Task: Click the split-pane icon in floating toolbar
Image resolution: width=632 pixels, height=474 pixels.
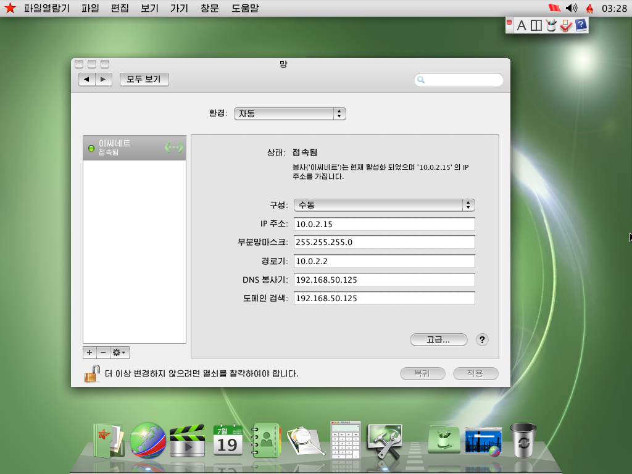Action: point(536,25)
